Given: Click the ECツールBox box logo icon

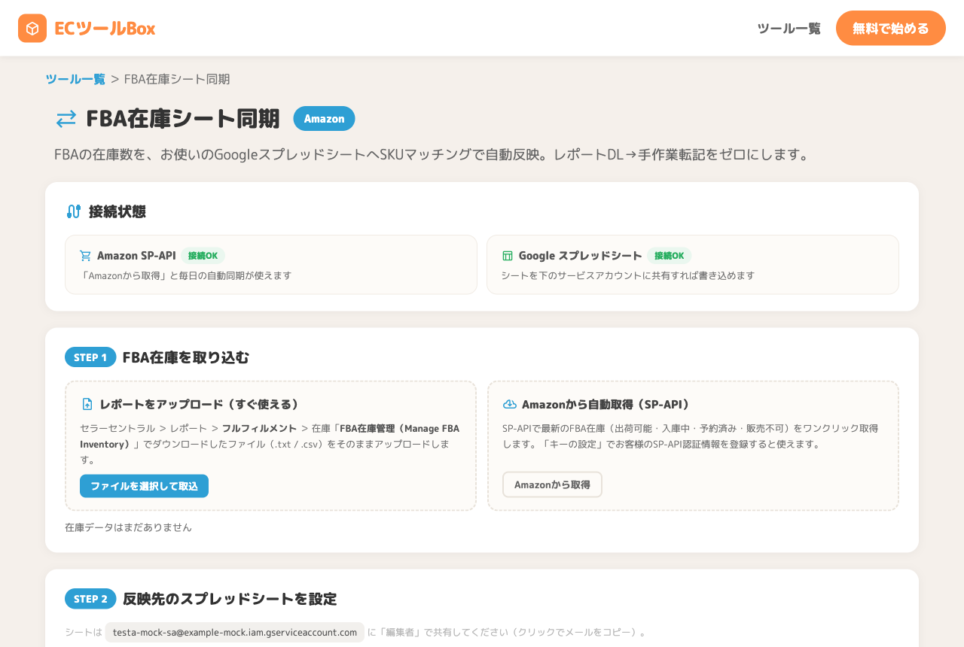Looking at the screenshot, I should [32, 29].
